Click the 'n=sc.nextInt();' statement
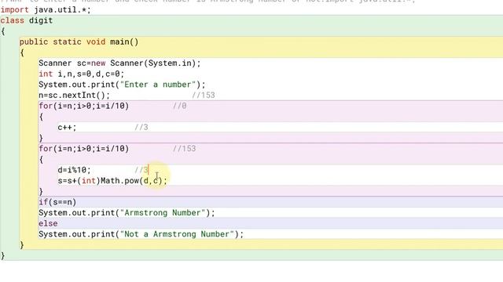503x282 pixels. tap(74, 96)
